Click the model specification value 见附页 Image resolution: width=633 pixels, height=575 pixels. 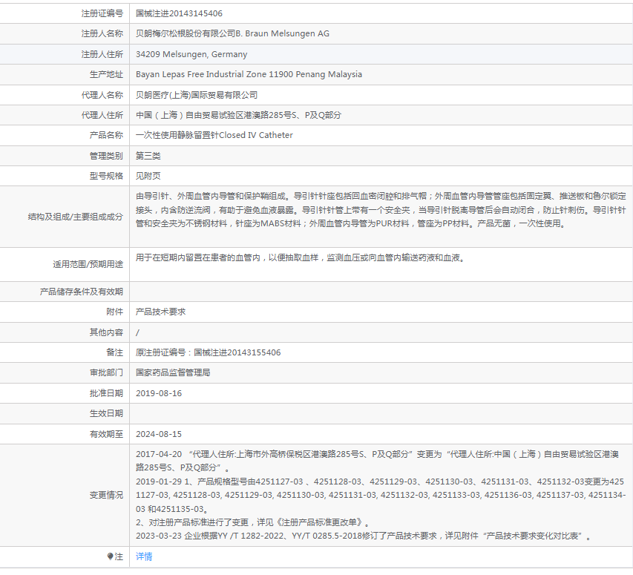tap(148, 176)
